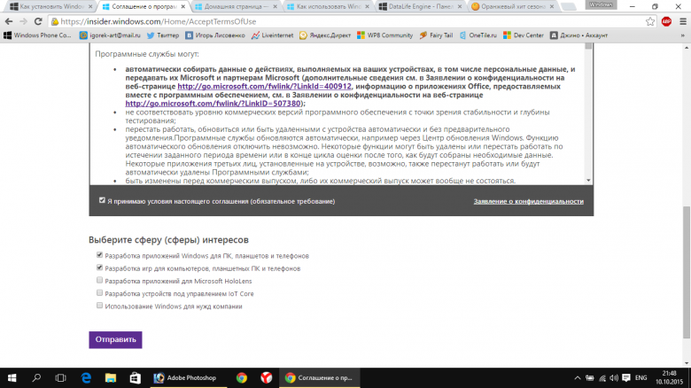This screenshot has height=388, width=691.
Task: Open the igorek-art@mail.ru bookmark
Action: pos(110,35)
